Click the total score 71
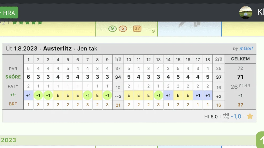Screen dimensions: 264x148 (x=240, y=77)
